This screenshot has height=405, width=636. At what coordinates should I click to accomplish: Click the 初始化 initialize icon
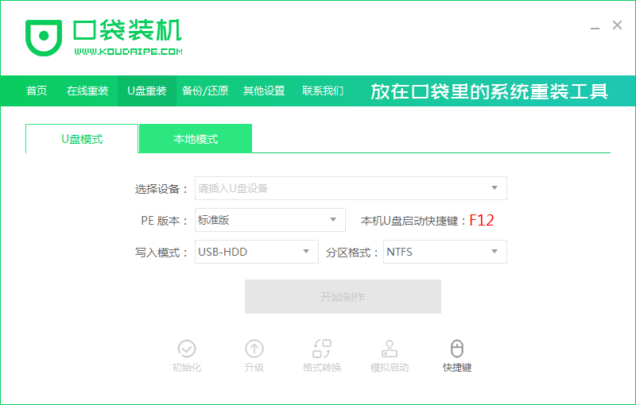(187, 349)
